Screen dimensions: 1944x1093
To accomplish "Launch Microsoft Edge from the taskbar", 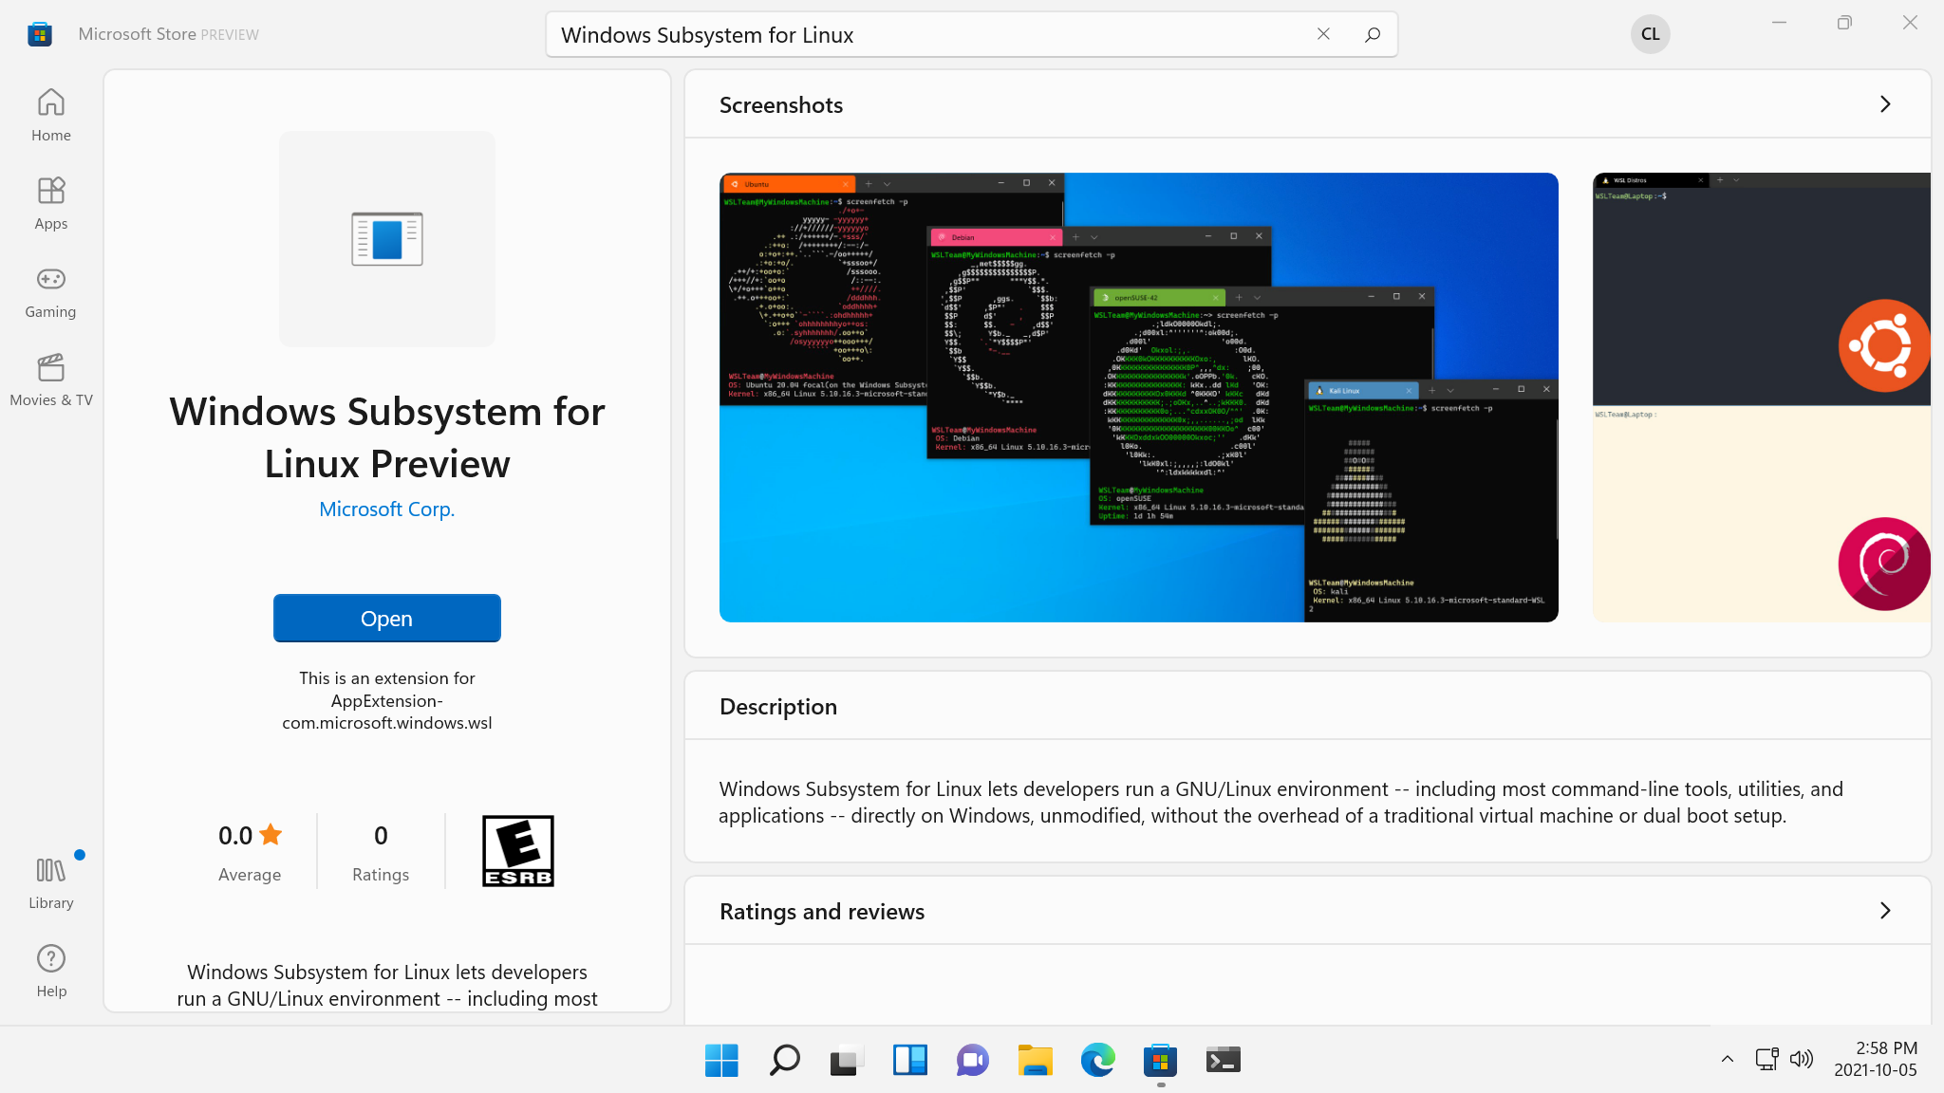I will click(x=1097, y=1060).
